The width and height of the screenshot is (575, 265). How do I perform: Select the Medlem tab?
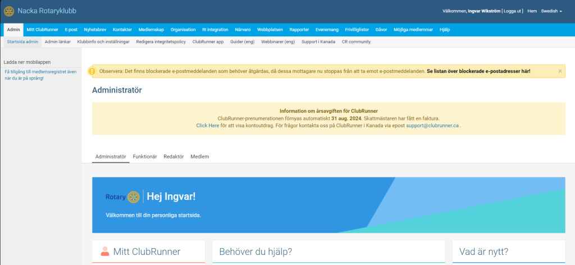coord(200,156)
